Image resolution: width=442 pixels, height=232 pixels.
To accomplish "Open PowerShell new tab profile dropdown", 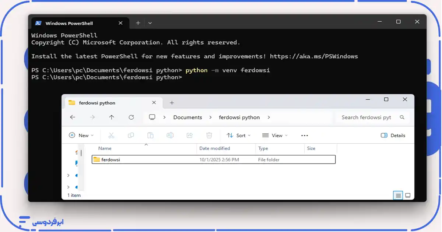I will click(150, 23).
